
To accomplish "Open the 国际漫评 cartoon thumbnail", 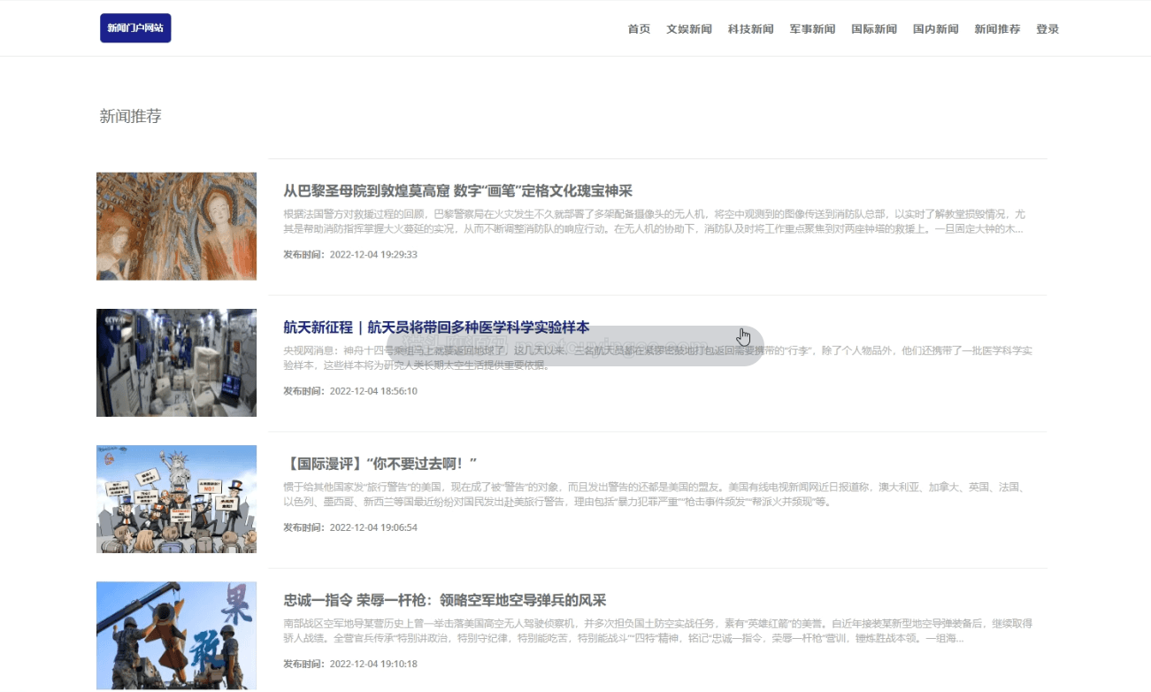I will click(176, 499).
